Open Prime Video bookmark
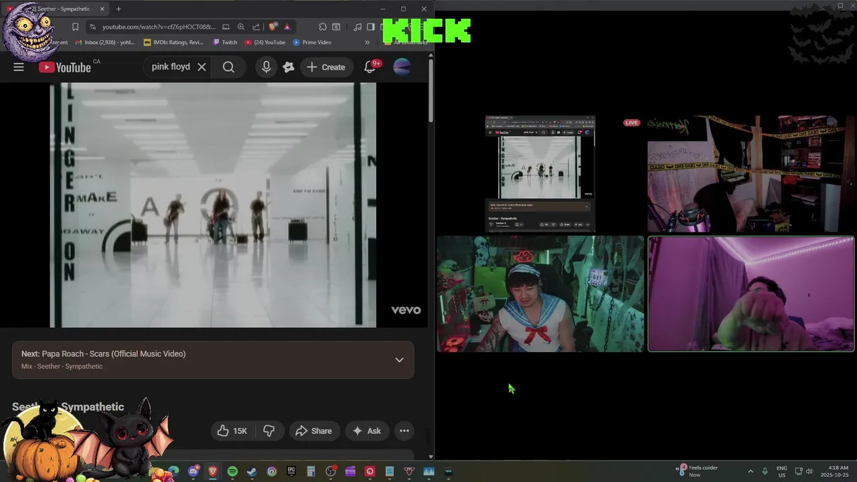 point(312,42)
